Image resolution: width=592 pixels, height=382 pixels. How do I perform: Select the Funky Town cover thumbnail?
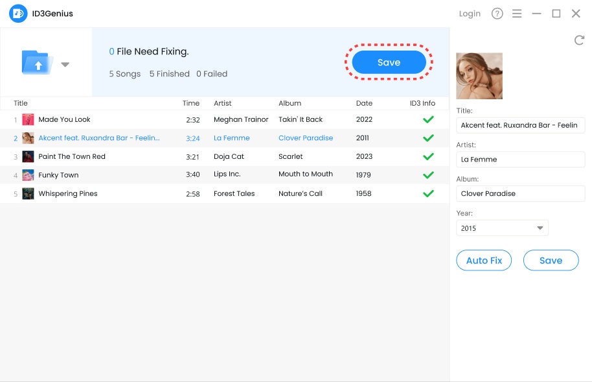click(28, 175)
